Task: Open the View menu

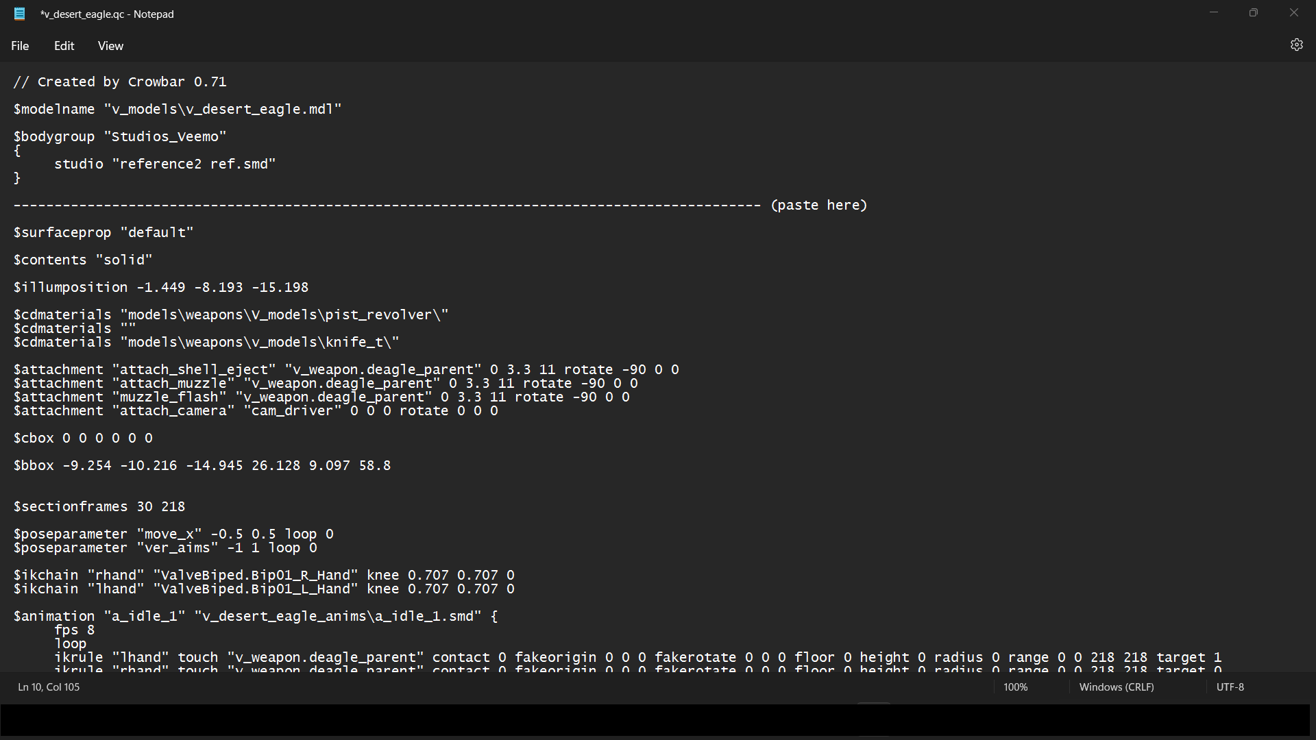Action: pos(110,46)
